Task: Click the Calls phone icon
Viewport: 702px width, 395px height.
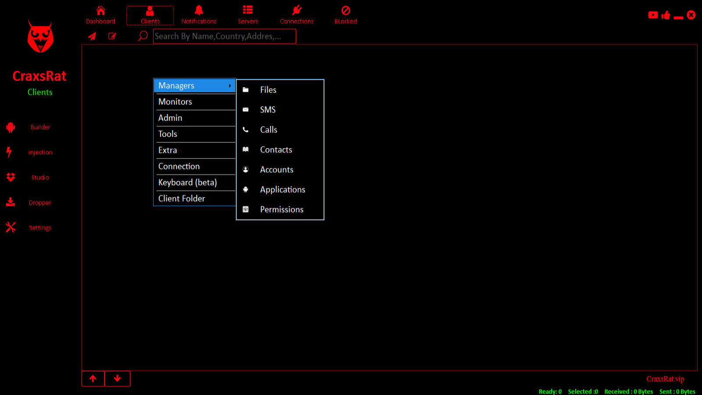Action: tap(246, 129)
